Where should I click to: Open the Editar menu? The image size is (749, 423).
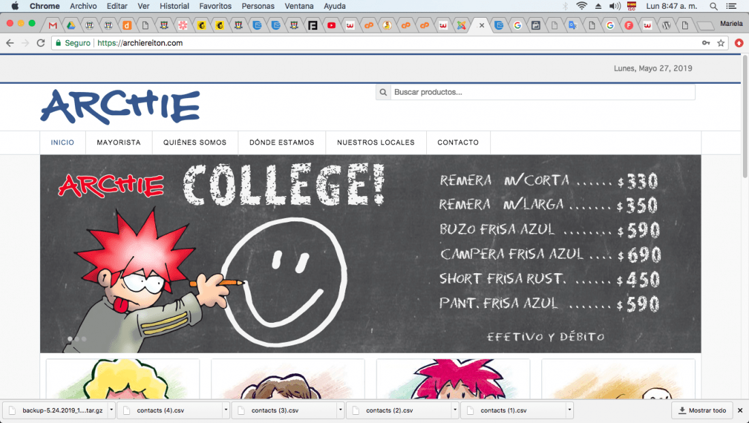coord(117,6)
